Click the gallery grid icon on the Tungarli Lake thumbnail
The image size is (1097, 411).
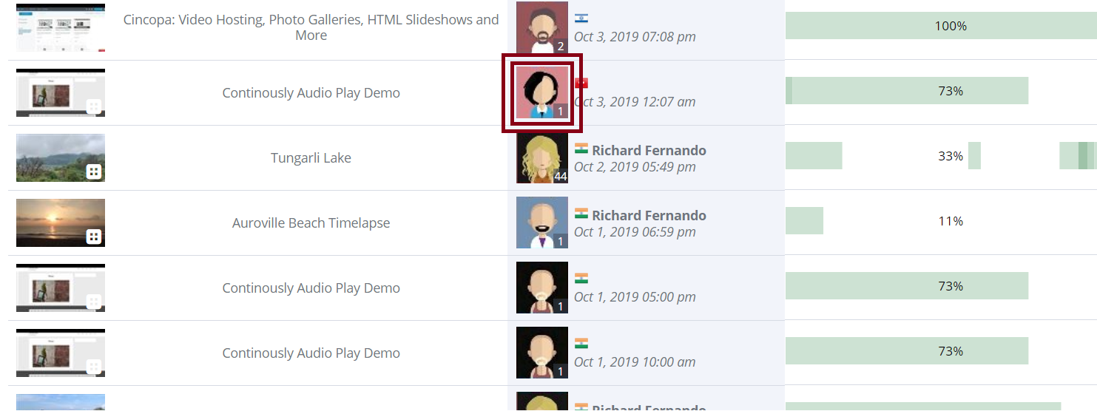point(93,171)
